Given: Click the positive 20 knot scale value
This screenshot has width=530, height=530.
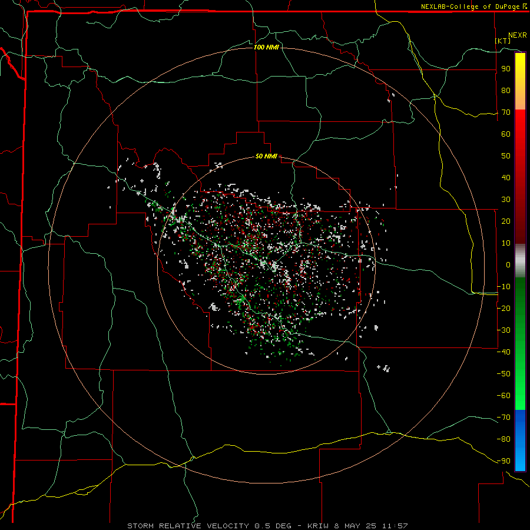Looking at the screenshot, I should (506, 221).
